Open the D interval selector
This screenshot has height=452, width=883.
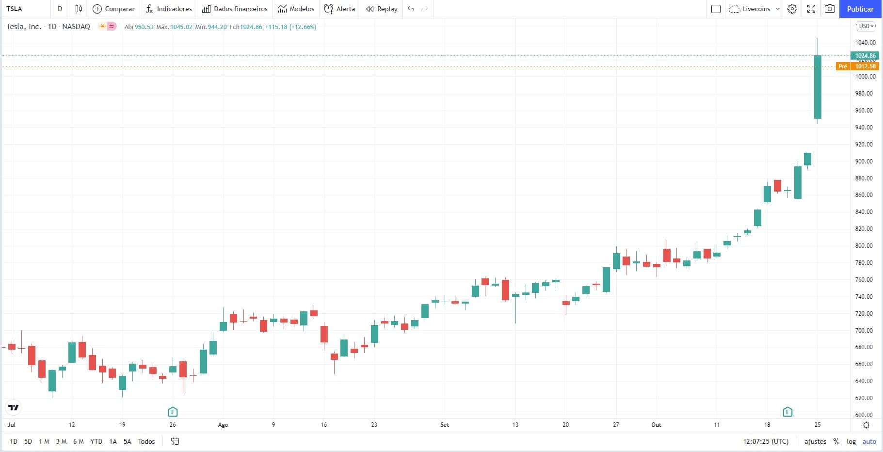60,9
